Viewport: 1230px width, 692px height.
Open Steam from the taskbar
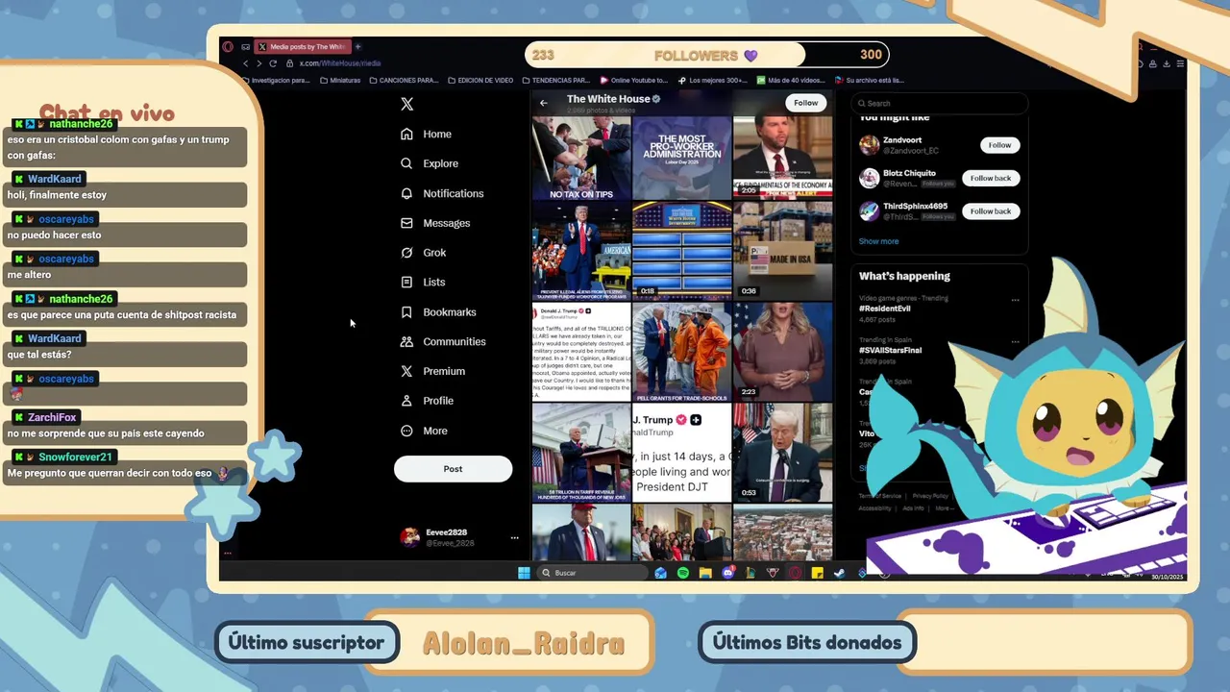(839, 573)
